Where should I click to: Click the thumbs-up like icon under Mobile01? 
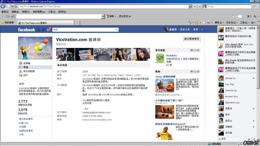click(x=167, y=65)
